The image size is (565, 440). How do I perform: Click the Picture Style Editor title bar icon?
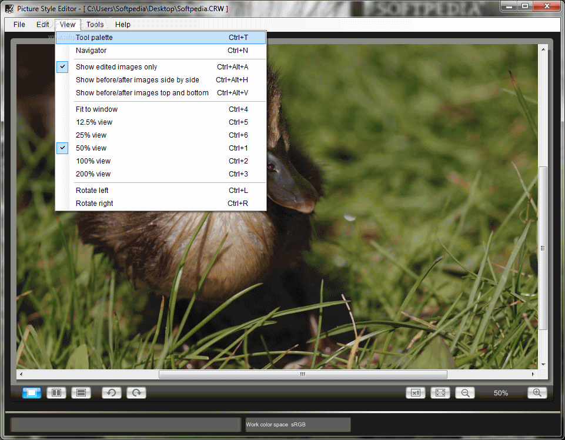[x=9, y=9]
